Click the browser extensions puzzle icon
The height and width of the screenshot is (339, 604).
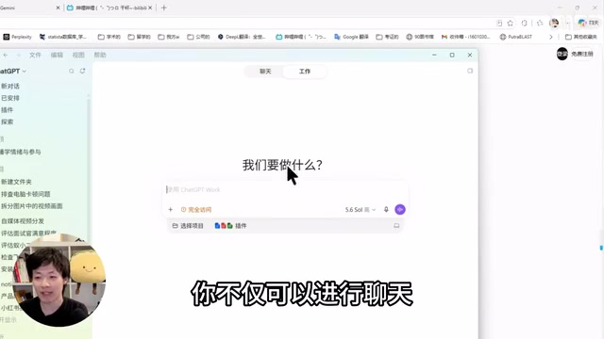click(525, 23)
